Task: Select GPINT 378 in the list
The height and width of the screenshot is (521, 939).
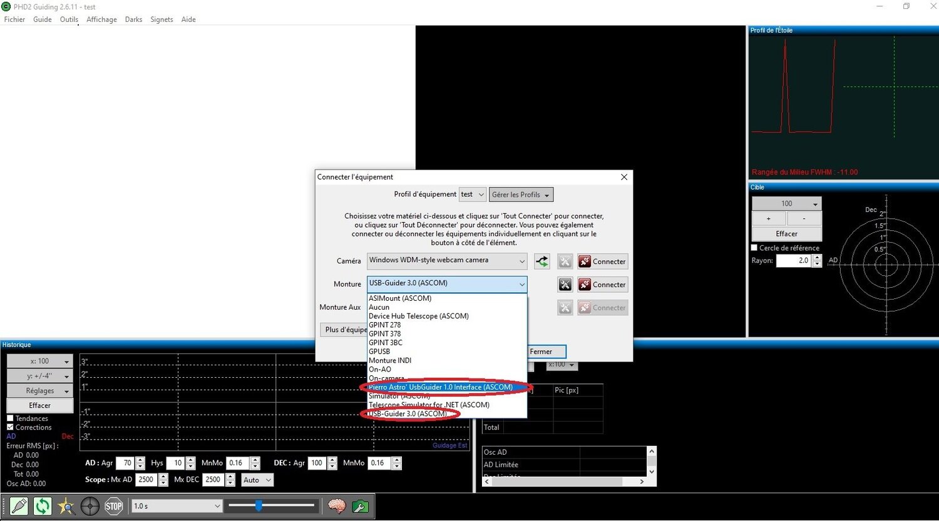Action: coord(447,334)
